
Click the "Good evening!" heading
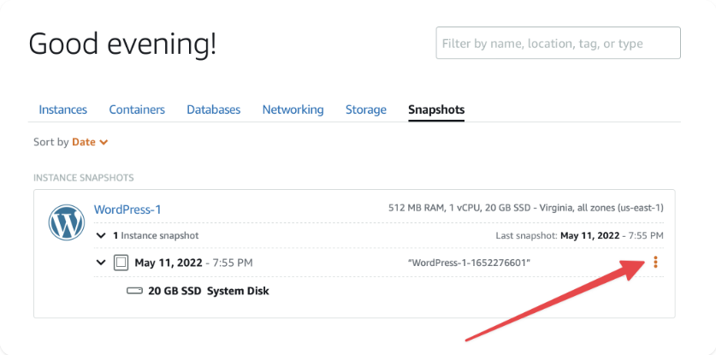click(x=122, y=44)
